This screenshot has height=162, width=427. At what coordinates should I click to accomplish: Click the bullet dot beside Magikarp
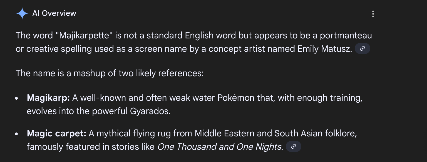point(17,98)
